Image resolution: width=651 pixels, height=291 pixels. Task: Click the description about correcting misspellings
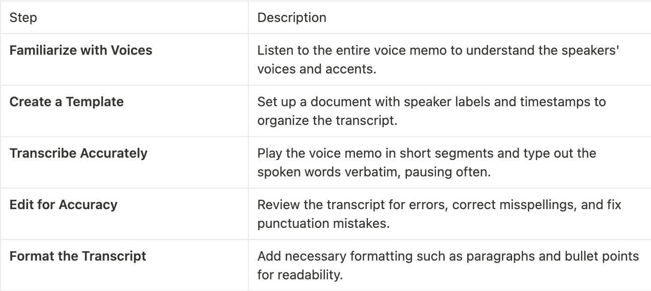coord(439,214)
